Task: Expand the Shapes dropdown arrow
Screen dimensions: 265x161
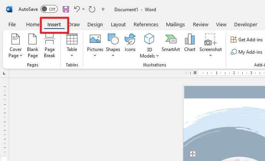Action: [113, 56]
